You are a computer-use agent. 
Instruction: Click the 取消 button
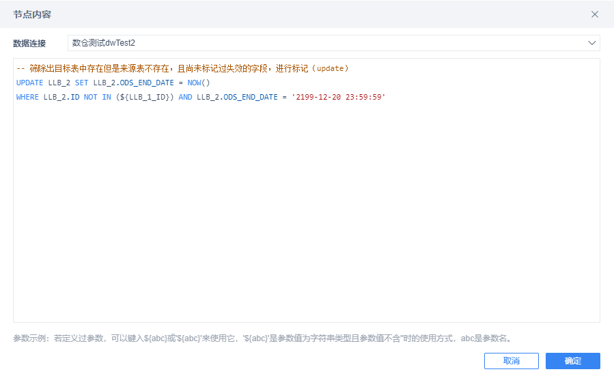[512, 361]
